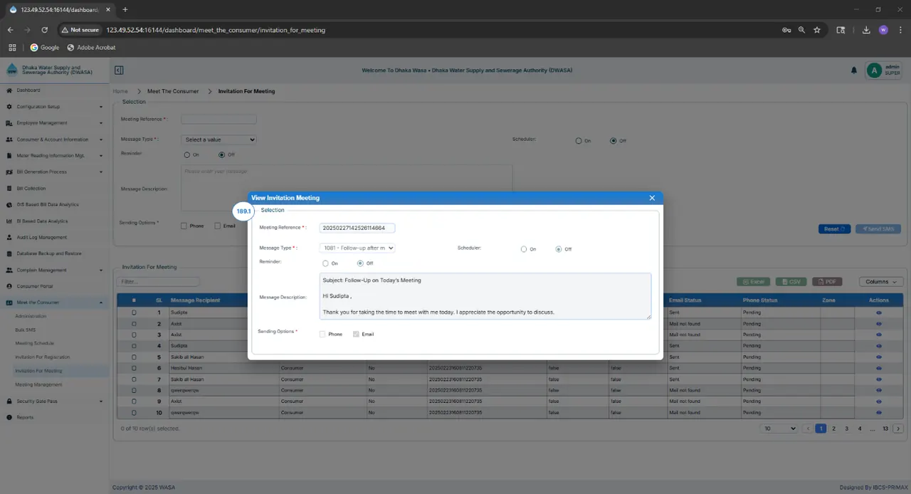
Task: Set dialog Scheduler to Off
Action: point(559,249)
